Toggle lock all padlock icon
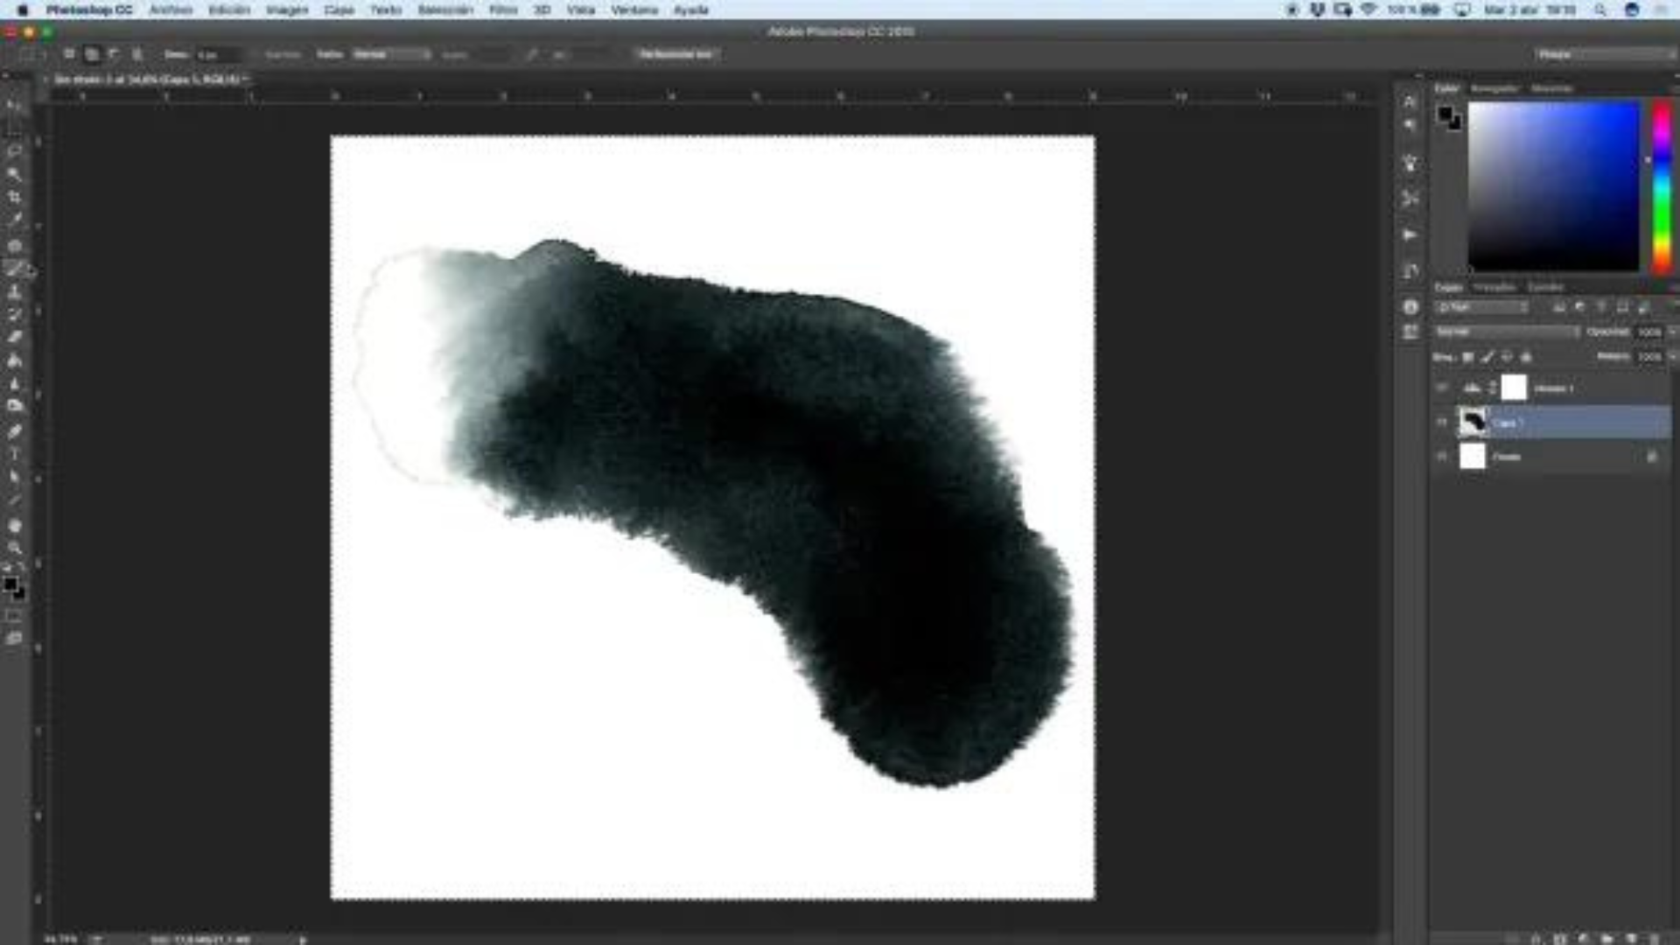Viewport: 1680px width, 945px height. (x=1527, y=357)
